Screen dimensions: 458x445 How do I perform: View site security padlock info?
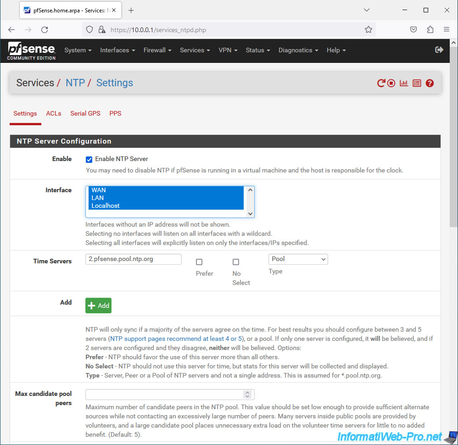coord(101,30)
